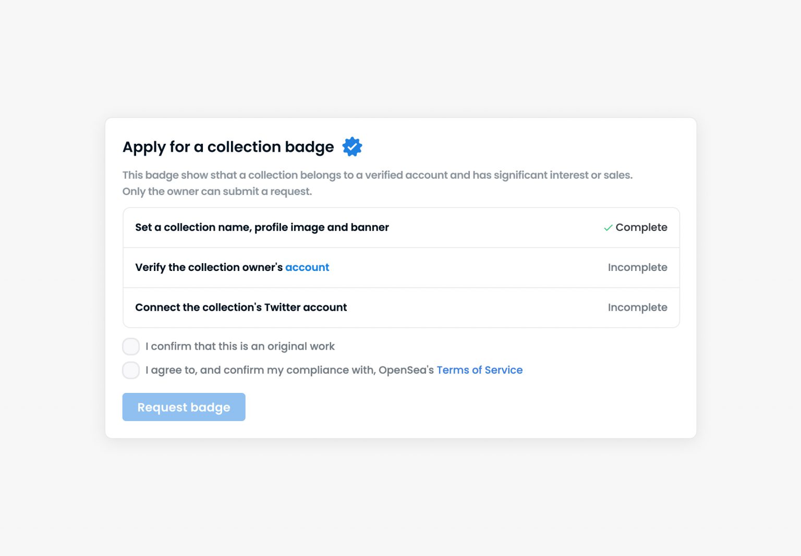801x556 pixels.
Task: Open the blue 'account' link
Action: coord(307,267)
